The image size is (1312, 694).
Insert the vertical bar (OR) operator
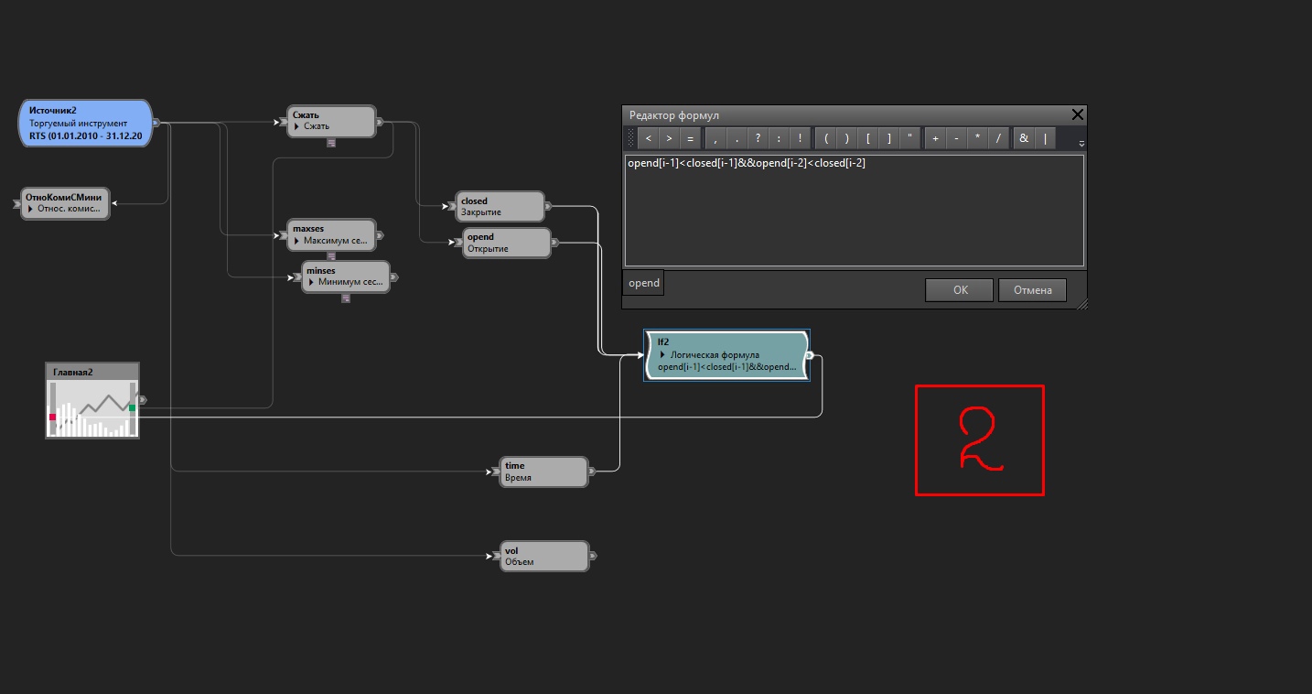click(1045, 138)
